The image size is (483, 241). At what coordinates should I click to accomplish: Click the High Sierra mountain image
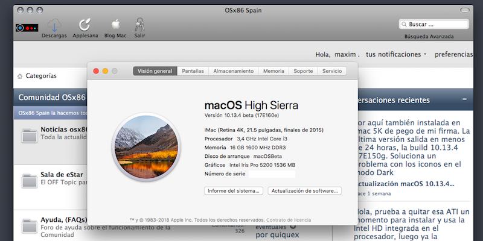coord(146,147)
